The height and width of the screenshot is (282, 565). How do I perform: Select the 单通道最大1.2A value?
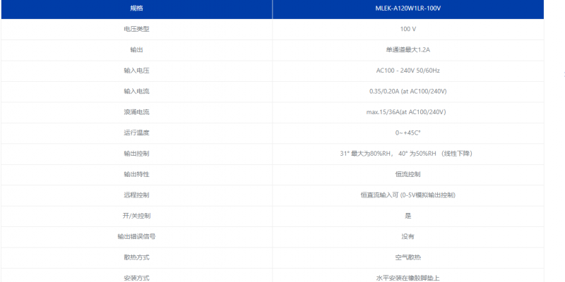coord(408,50)
